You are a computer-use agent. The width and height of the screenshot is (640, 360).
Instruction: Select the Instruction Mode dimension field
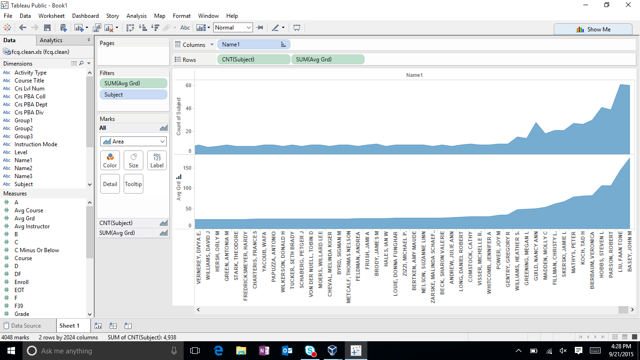click(x=36, y=144)
